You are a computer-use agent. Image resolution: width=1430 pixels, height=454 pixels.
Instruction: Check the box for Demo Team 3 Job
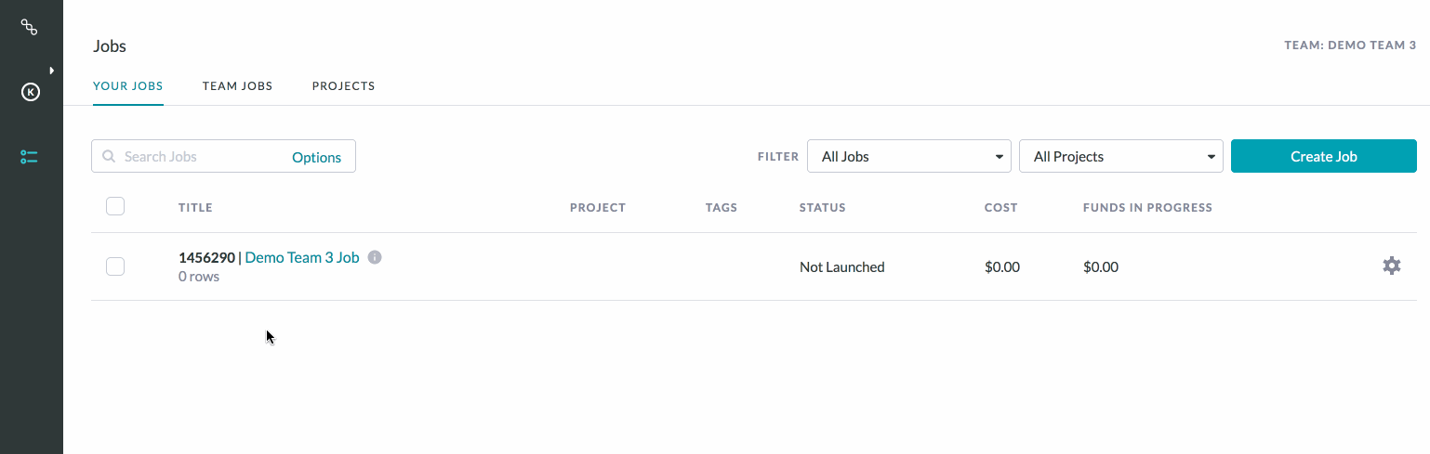point(115,266)
